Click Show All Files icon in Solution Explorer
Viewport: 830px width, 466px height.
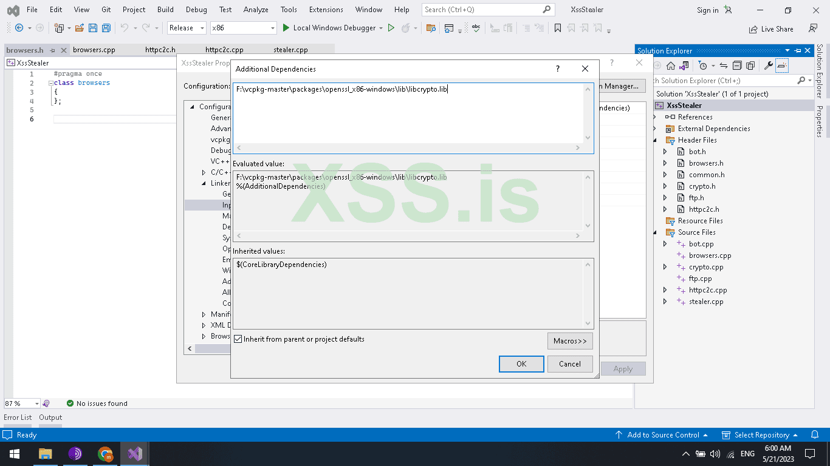click(x=750, y=66)
